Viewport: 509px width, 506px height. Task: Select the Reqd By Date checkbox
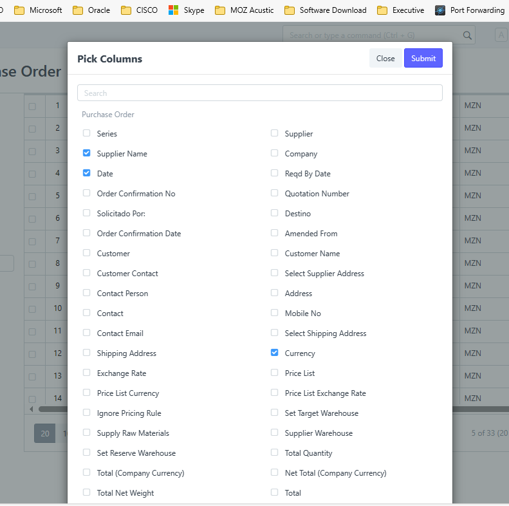point(275,173)
